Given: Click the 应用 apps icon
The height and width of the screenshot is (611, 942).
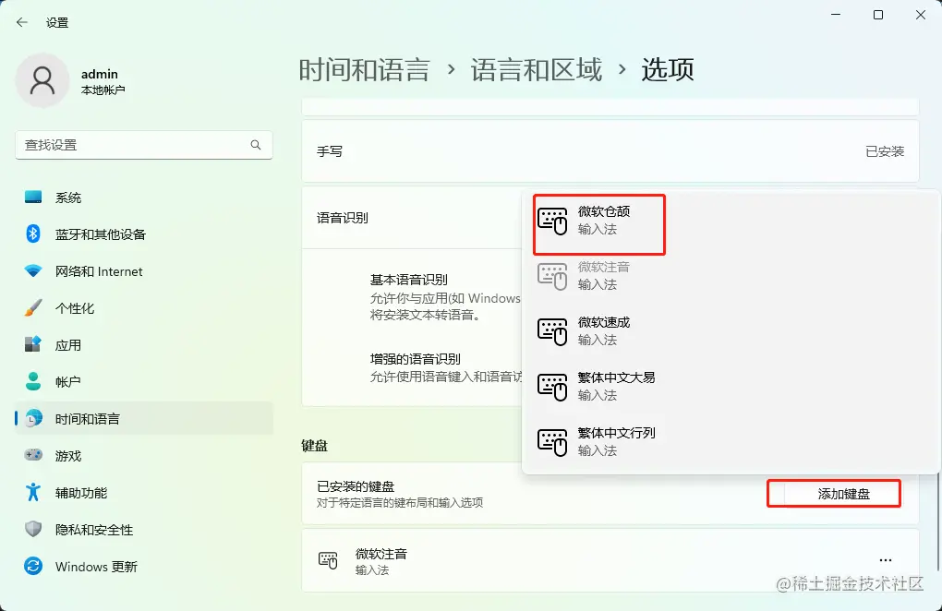Looking at the screenshot, I should [33, 344].
